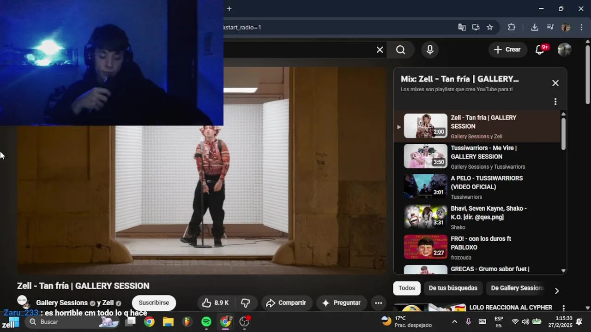This screenshot has height=332, width=591.
Task: Open more actions ellipsis under the video
Action: 378,303
